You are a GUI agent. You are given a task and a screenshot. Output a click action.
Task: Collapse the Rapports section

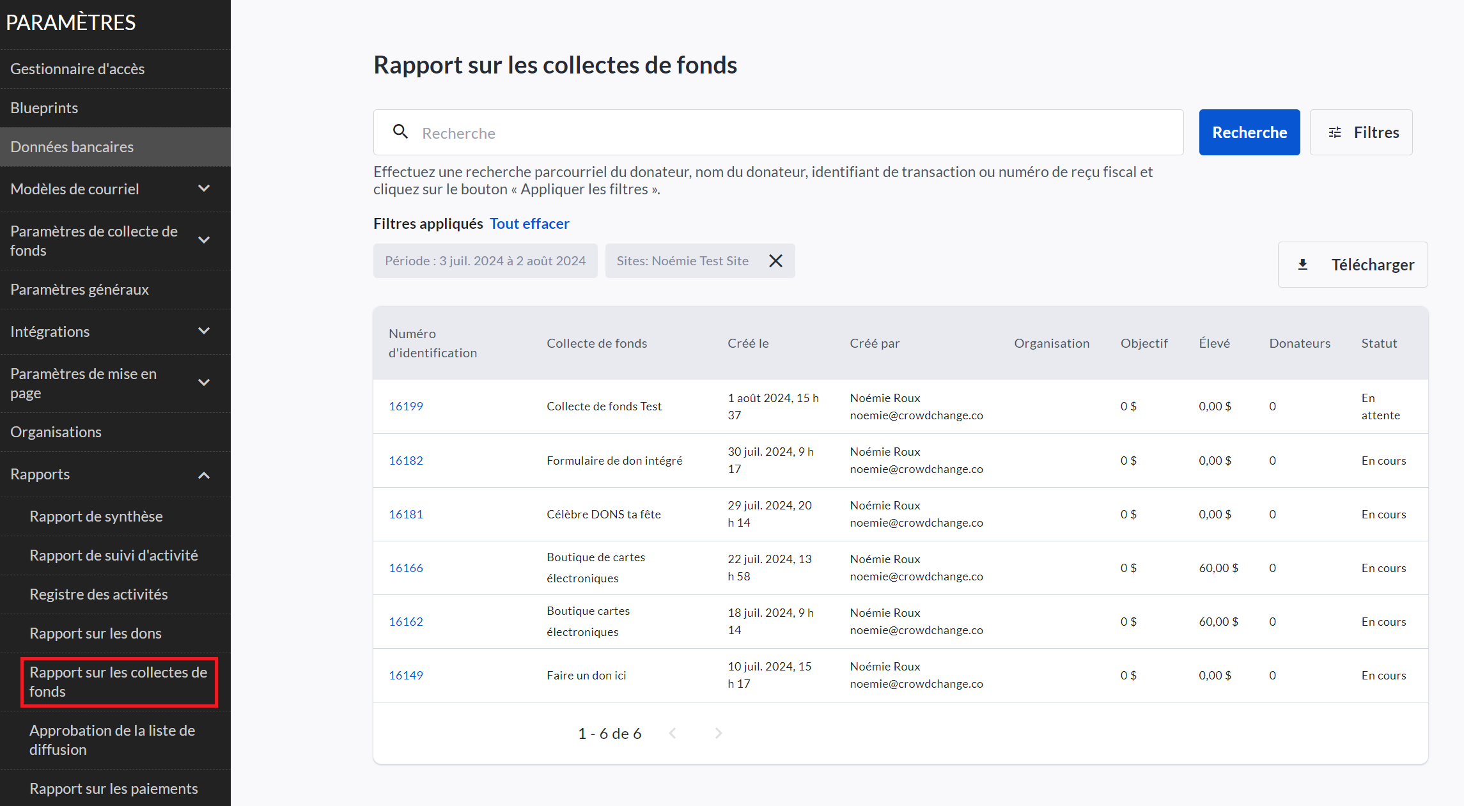(x=204, y=475)
